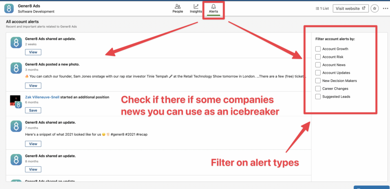Select the Alerts bell tab
The height and width of the screenshot is (189, 390).
[x=213, y=8]
